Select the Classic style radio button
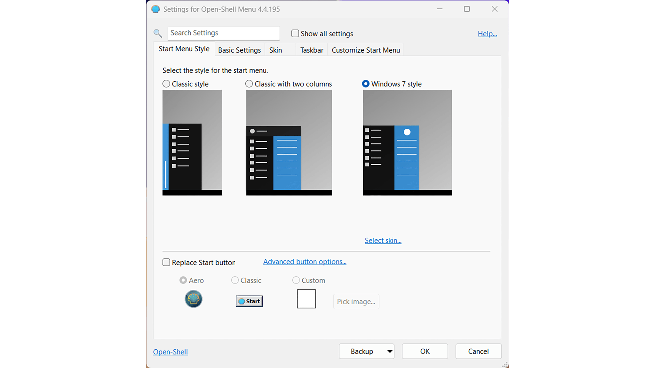This screenshot has width=655, height=368. [x=166, y=84]
